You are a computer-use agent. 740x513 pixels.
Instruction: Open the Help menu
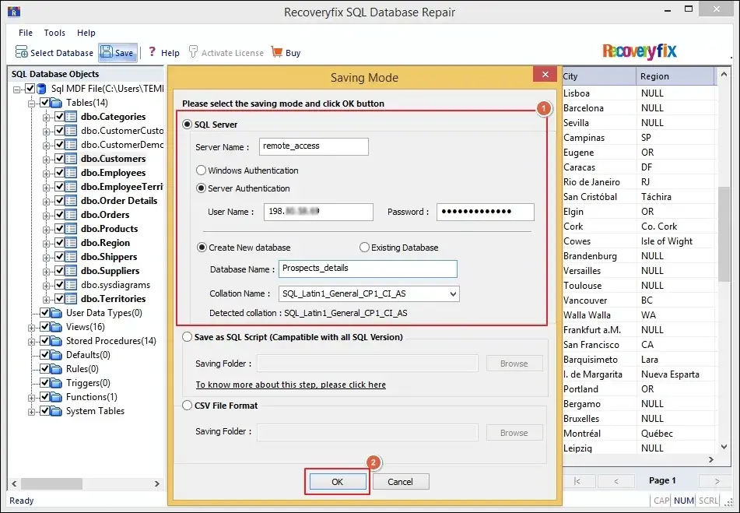86,33
